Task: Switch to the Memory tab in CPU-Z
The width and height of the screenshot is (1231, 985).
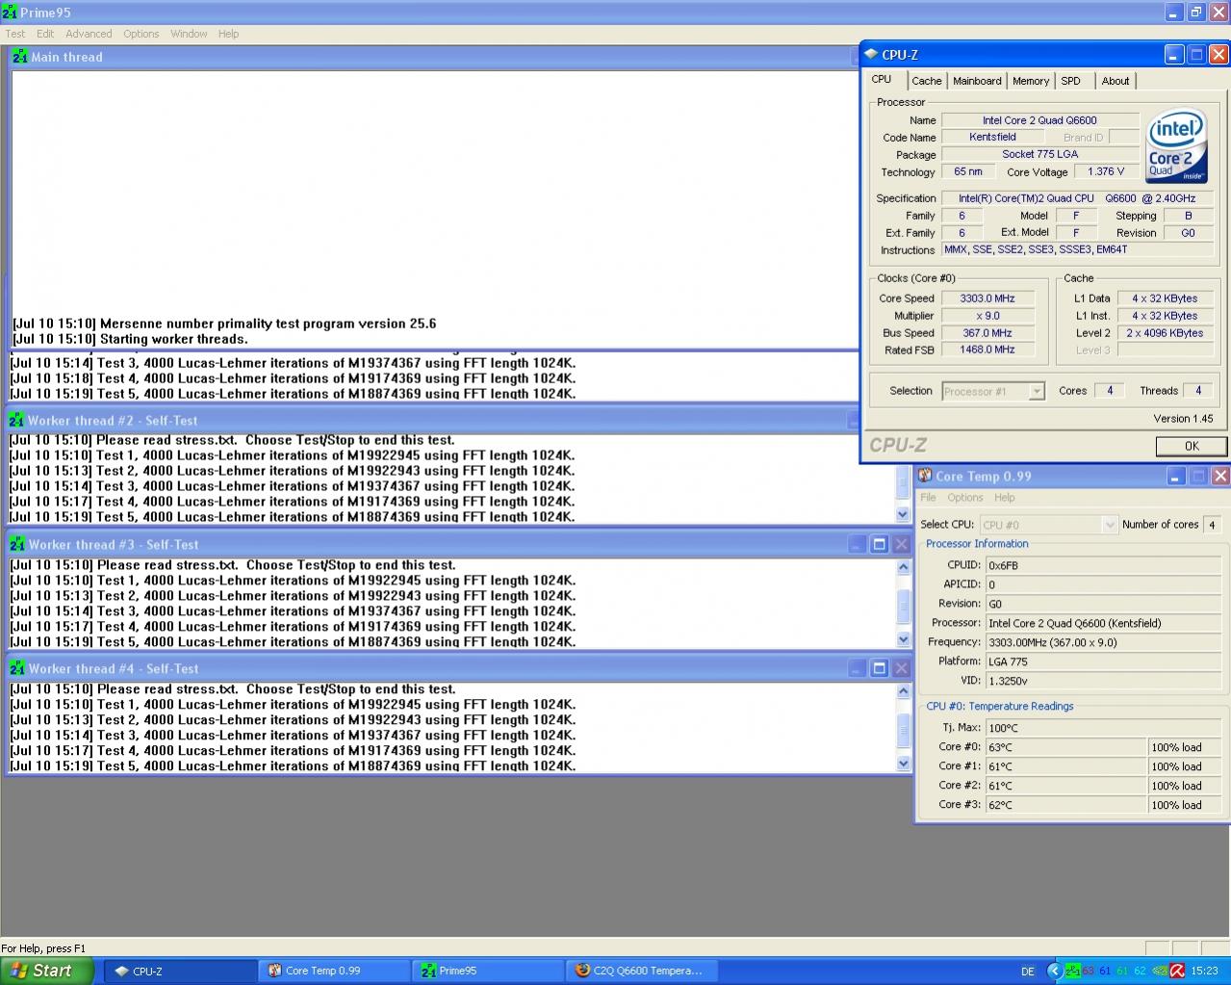Action: (x=1031, y=81)
